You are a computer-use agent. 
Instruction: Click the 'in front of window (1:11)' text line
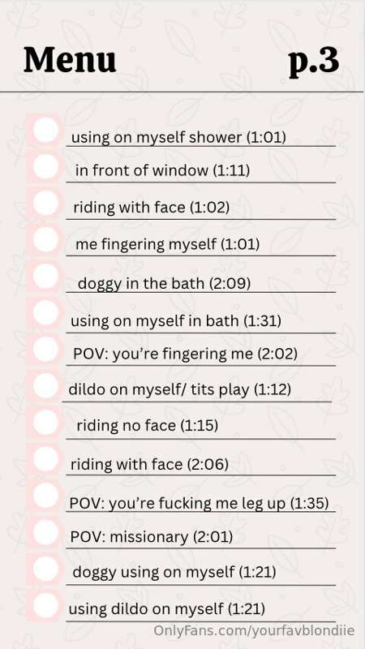pyautogui.click(x=162, y=170)
